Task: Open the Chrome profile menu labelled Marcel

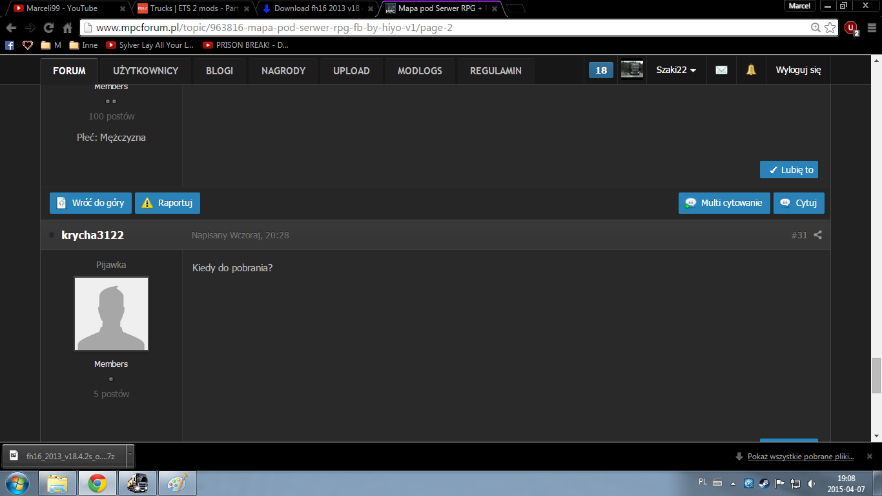Action: tap(799, 6)
